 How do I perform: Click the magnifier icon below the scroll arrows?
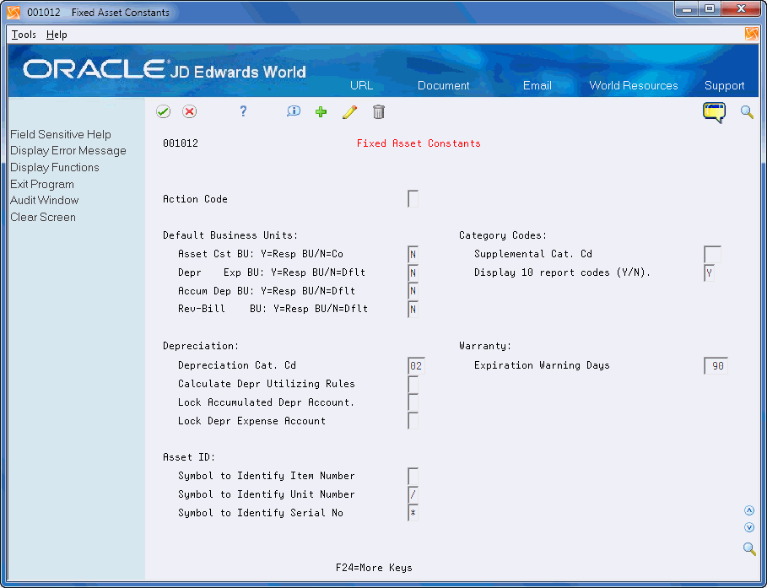tap(749, 548)
